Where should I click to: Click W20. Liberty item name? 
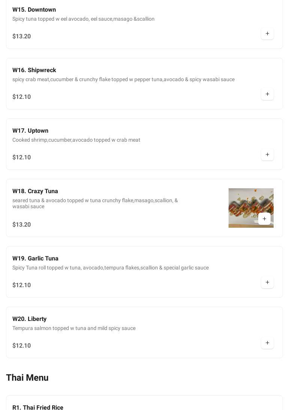(x=29, y=319)
